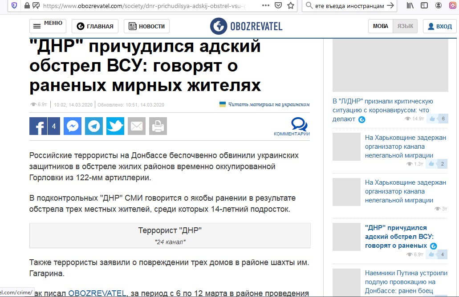Open 'Наемники Путина устроили подлую провокацию' article

tap(406, 282)
